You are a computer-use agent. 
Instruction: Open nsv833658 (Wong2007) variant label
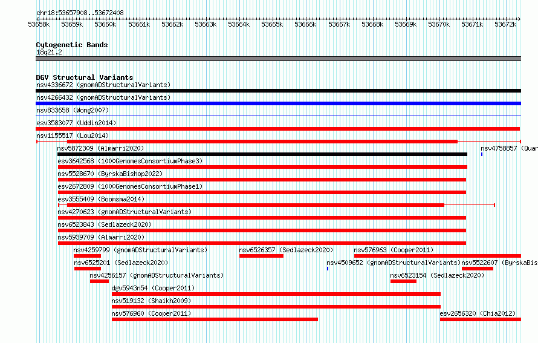tap(73, 110)
